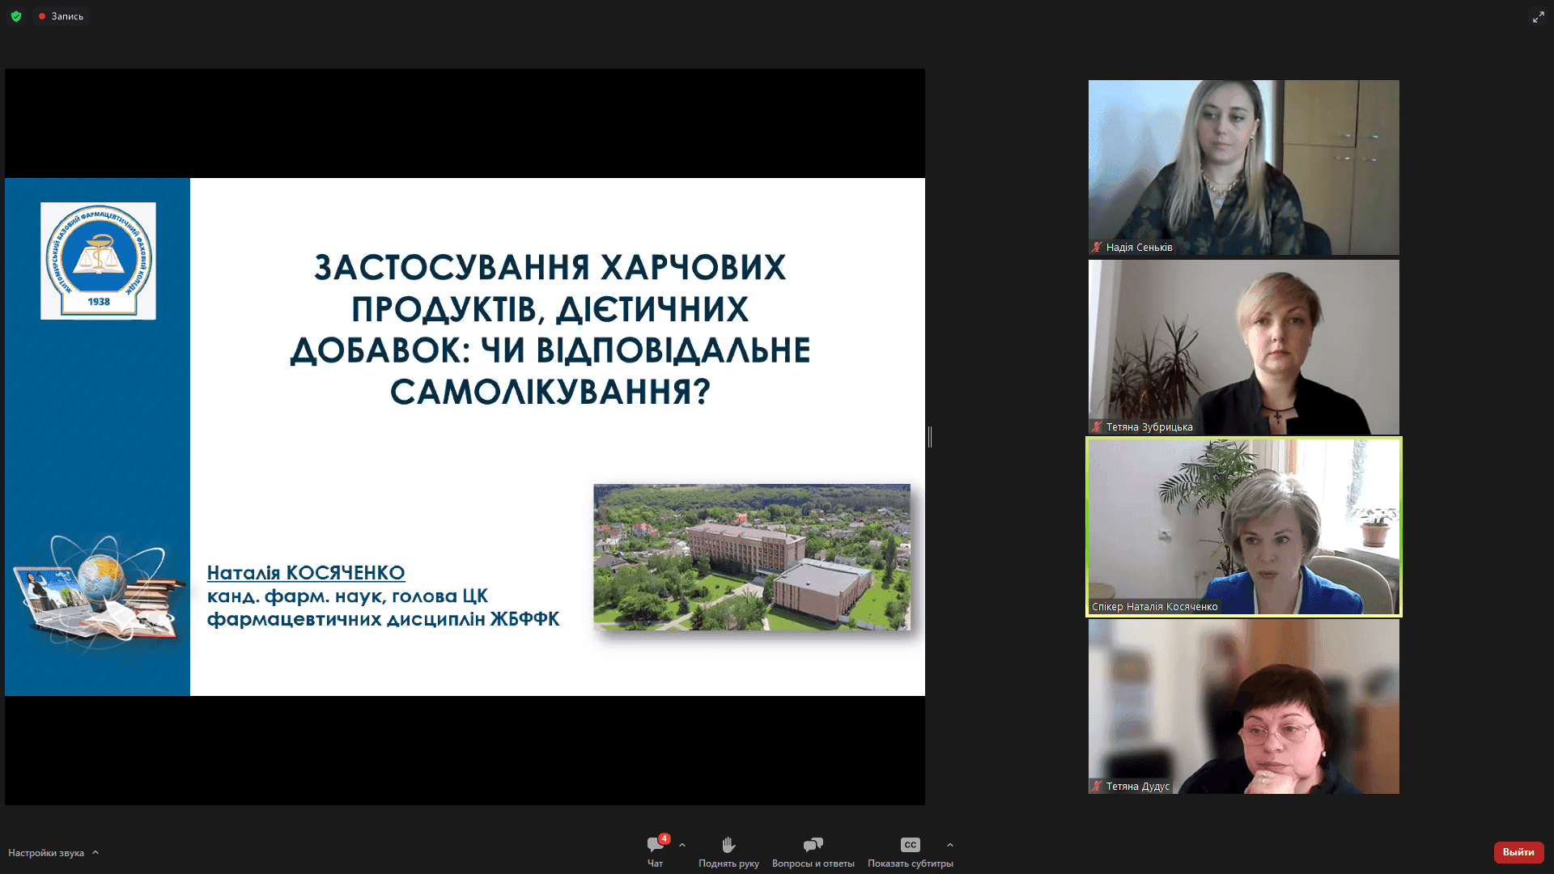
Task: Select Тетяна Дудус video tile
Action: [1243, 706]
